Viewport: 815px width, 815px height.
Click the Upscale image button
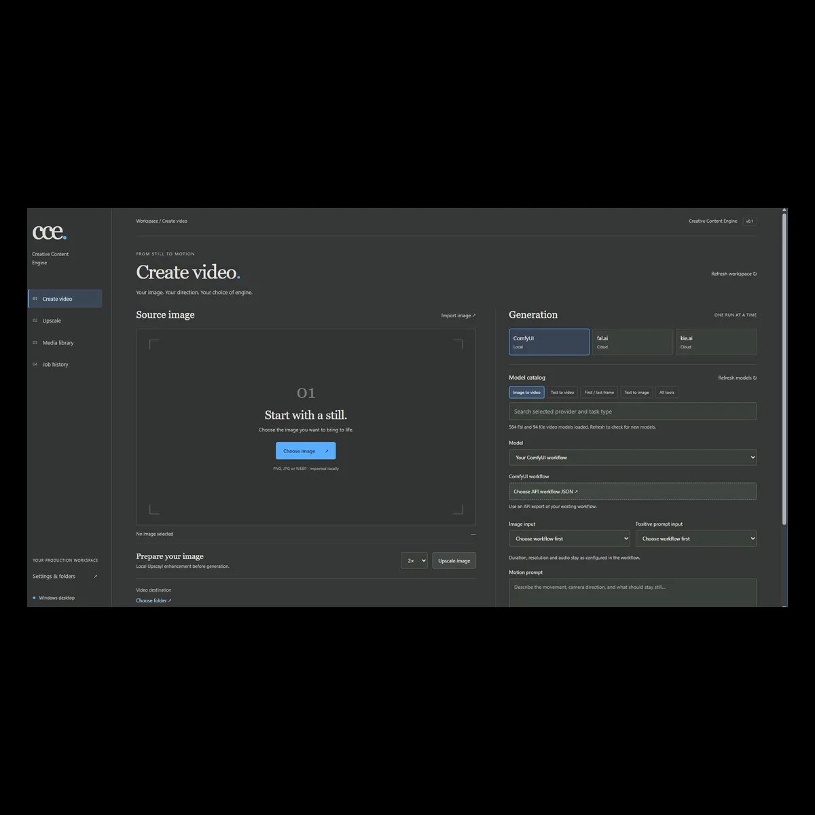(454, 561)
